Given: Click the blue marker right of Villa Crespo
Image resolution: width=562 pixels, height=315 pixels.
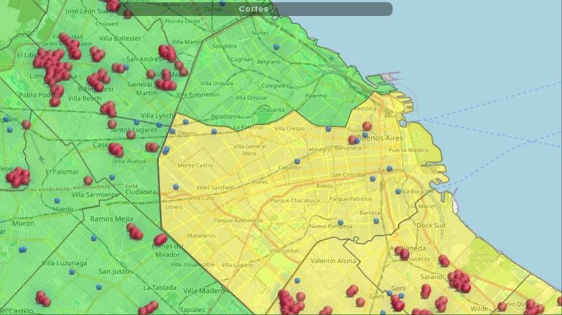Looking at the screenshot, I should click(x=329, y=129).
